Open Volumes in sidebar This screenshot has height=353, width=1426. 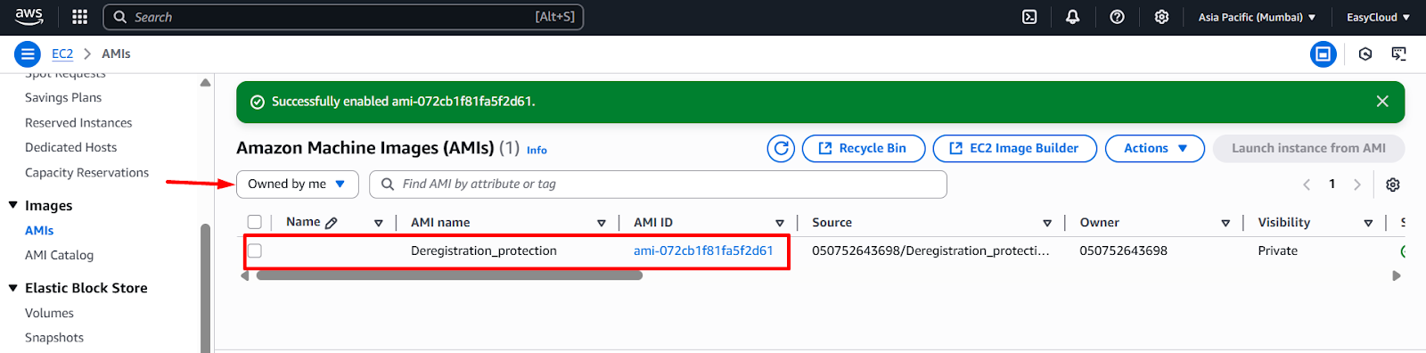coord(49,314)
